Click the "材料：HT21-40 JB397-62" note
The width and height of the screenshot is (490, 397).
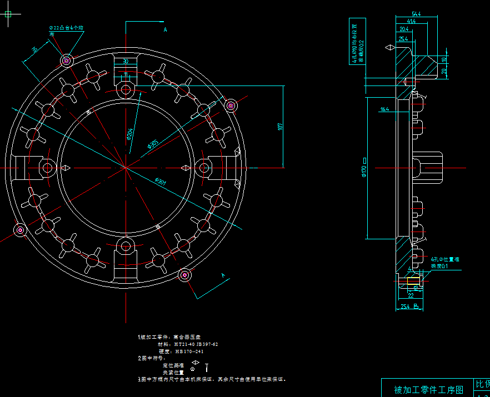[188, 344]
